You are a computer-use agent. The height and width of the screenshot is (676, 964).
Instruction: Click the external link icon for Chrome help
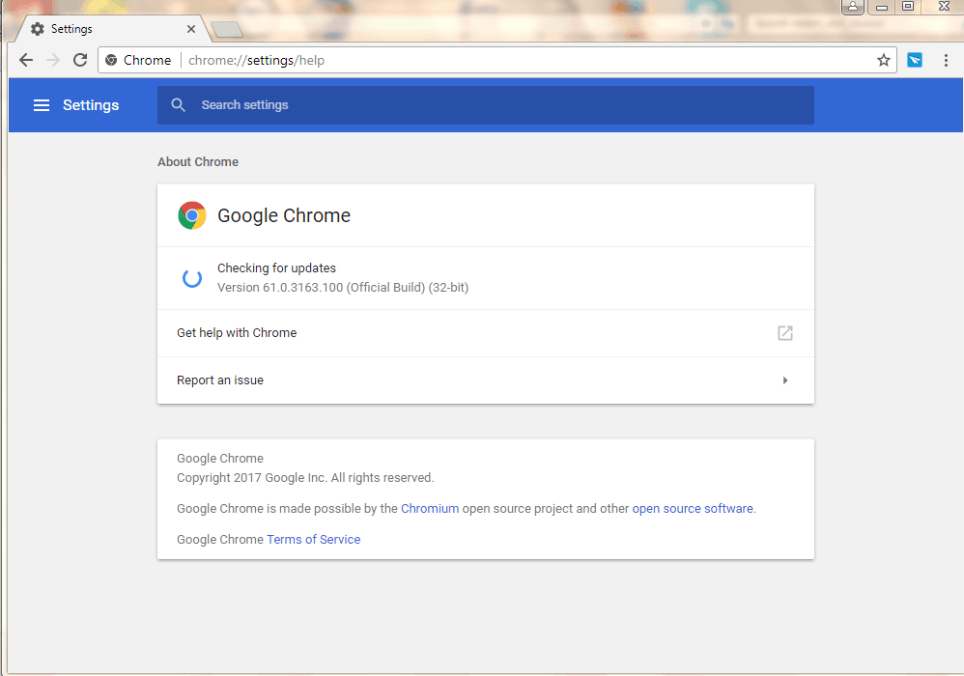(x=785, y=333)
